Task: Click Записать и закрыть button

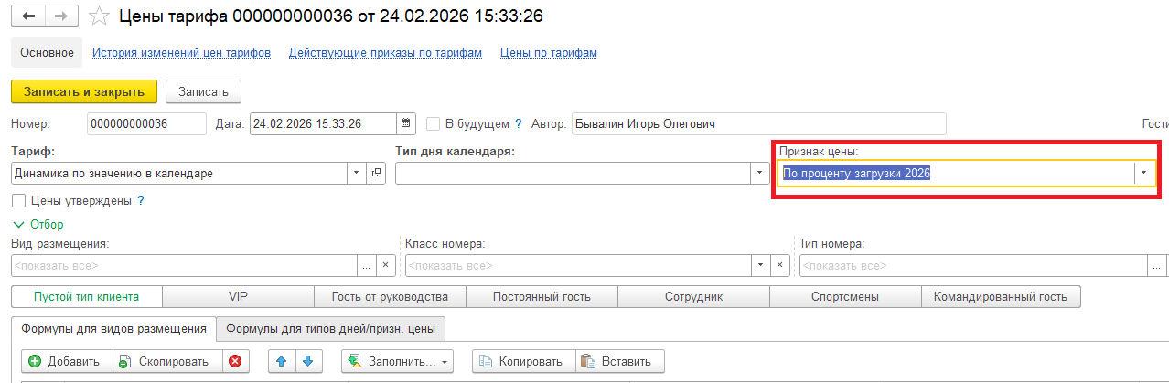Action: click(84, 91)
